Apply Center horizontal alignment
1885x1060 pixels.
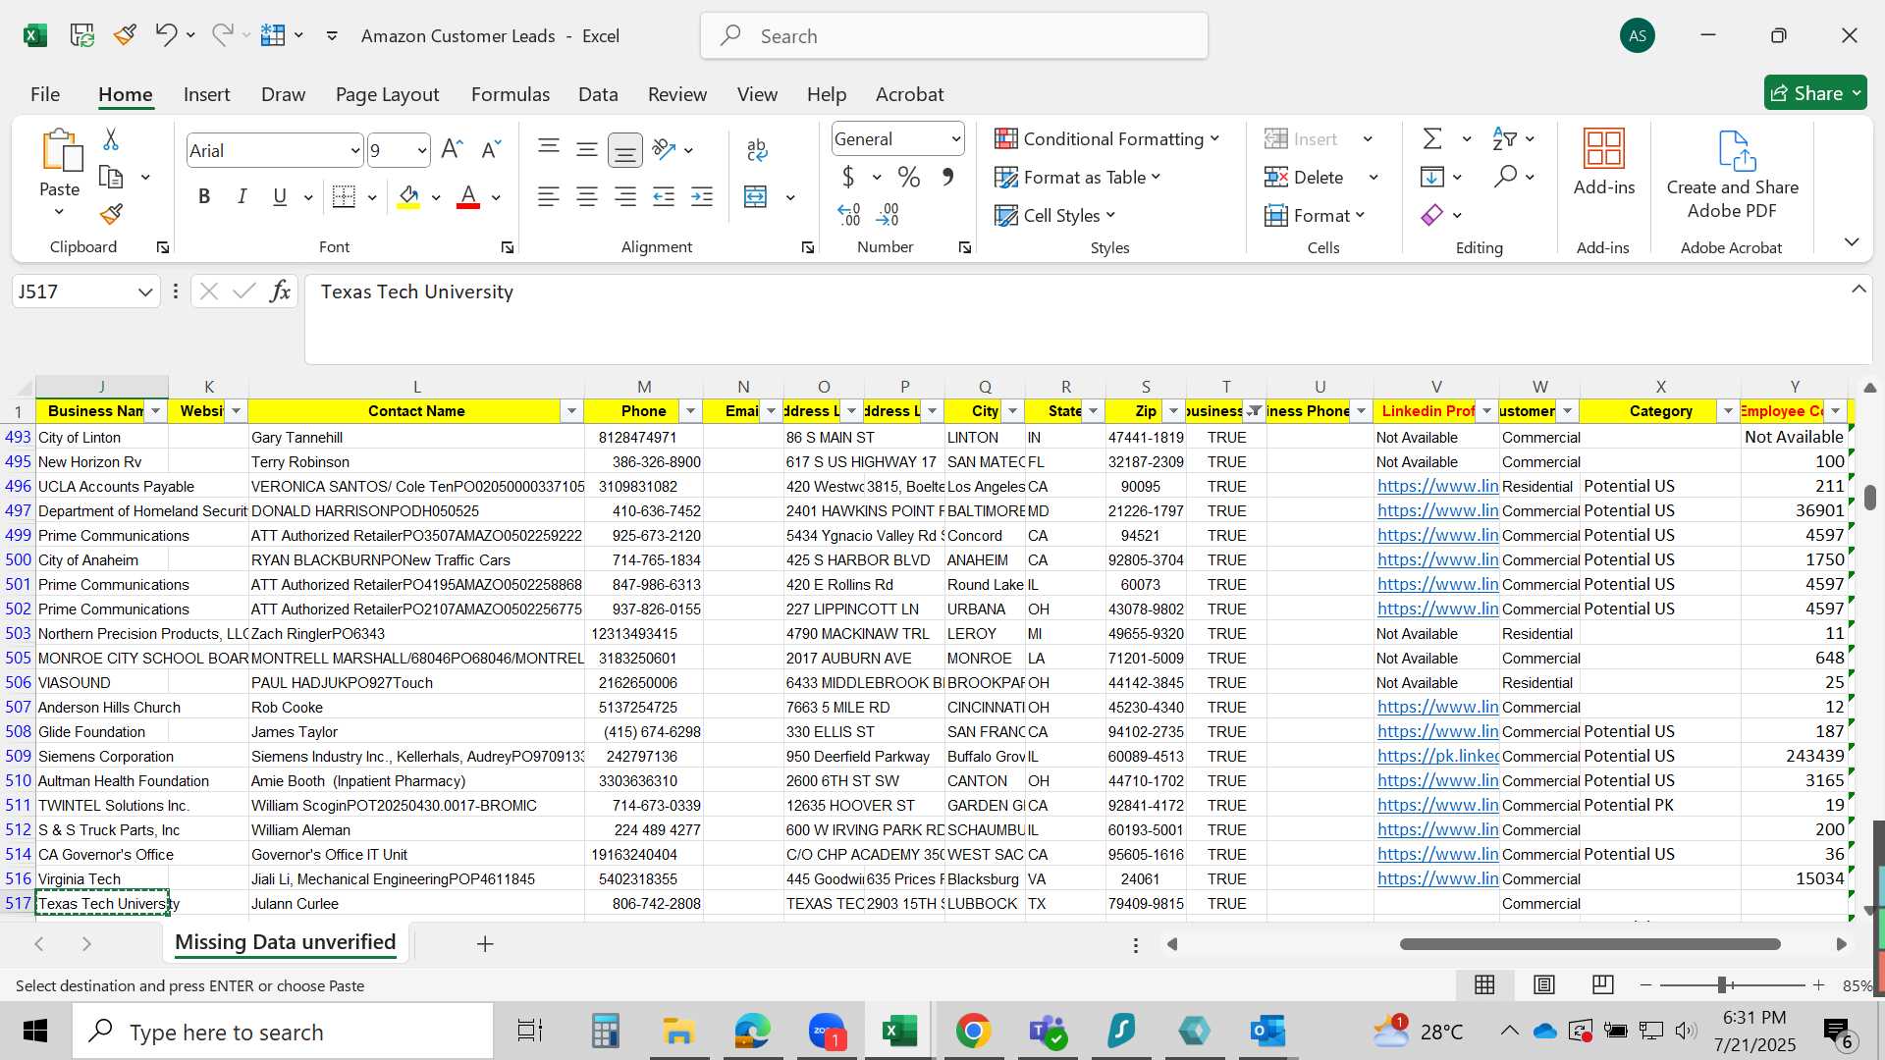[x=587, y=196]
